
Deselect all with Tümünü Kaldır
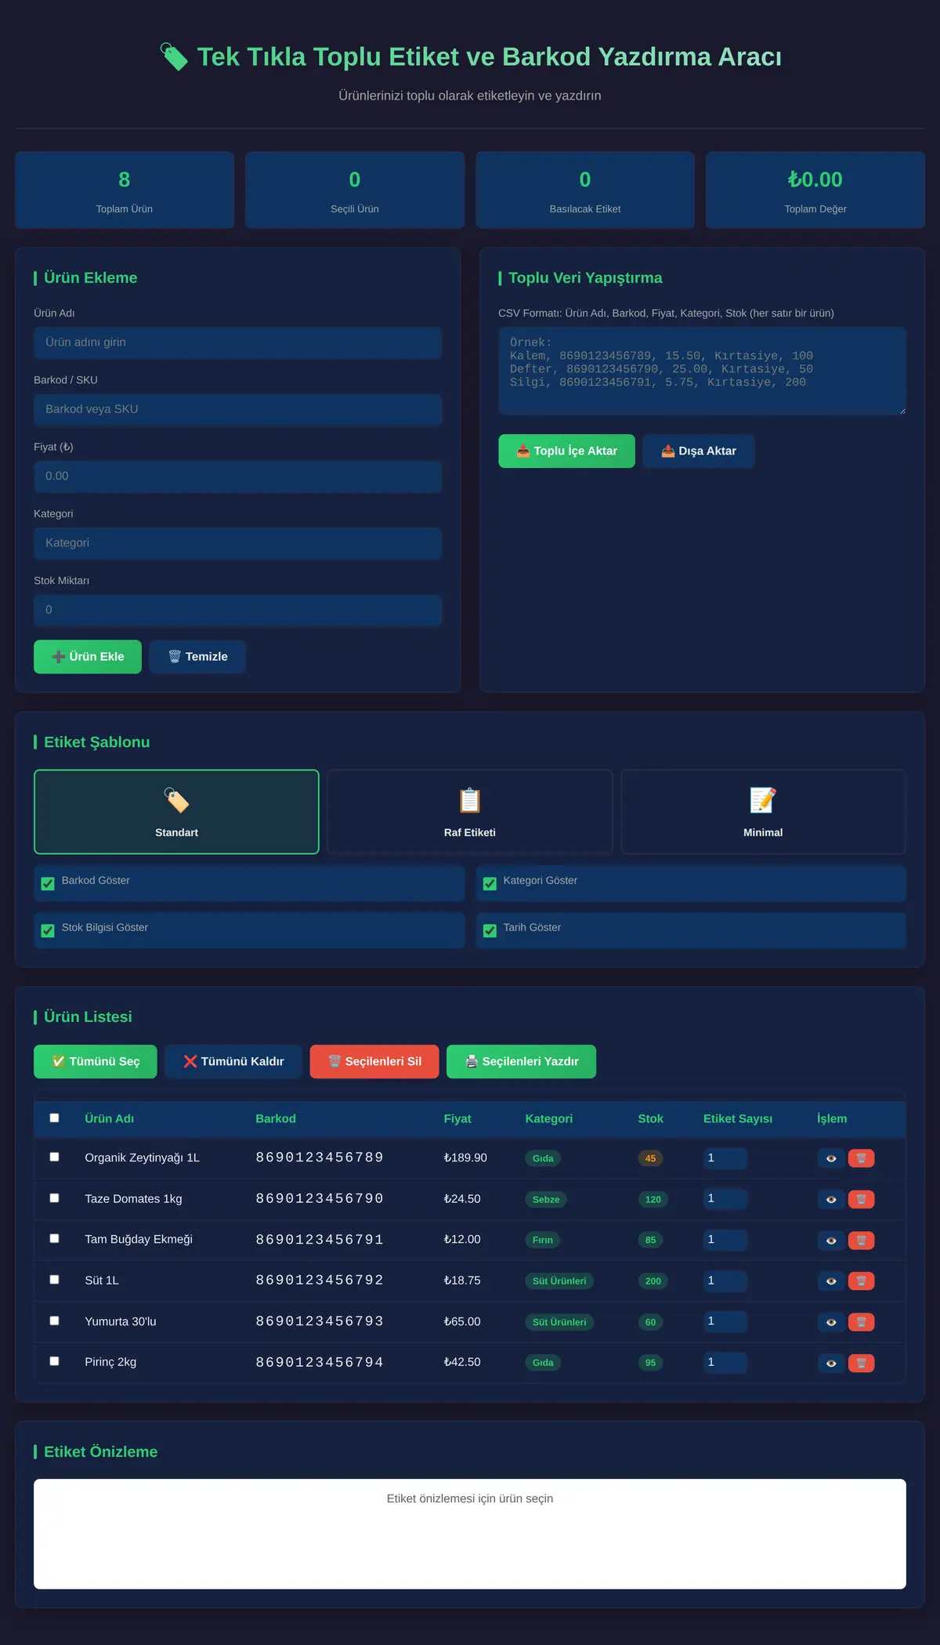tap(233, 1061)
